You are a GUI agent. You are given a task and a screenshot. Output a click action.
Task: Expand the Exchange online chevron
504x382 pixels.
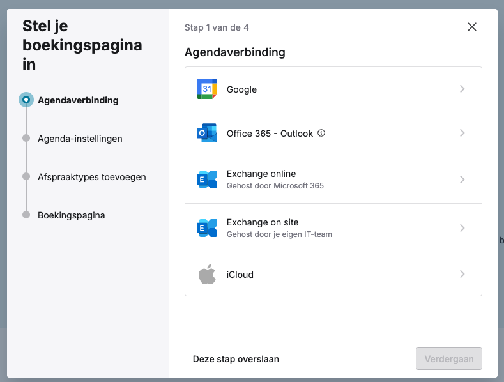pyautogui.click(x=462, y=180)
